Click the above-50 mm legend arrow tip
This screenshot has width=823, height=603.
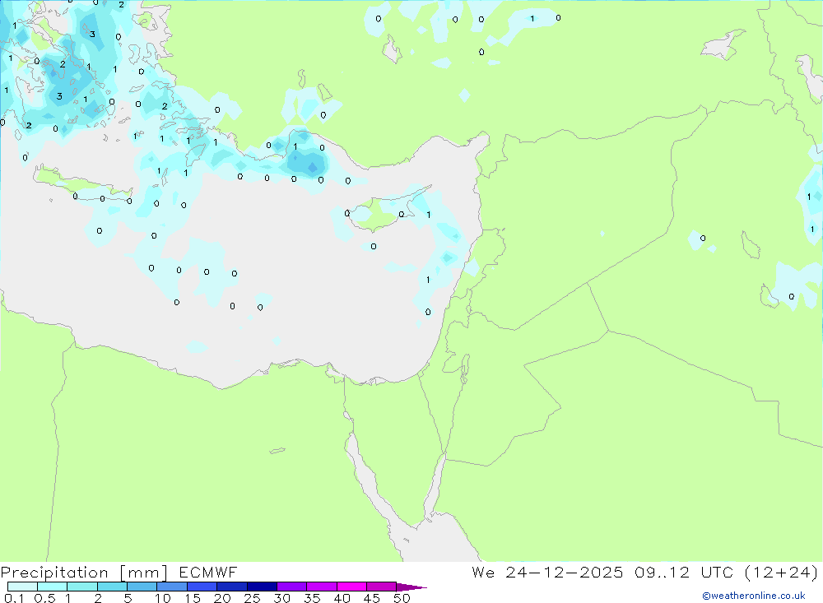pos(412,587)
